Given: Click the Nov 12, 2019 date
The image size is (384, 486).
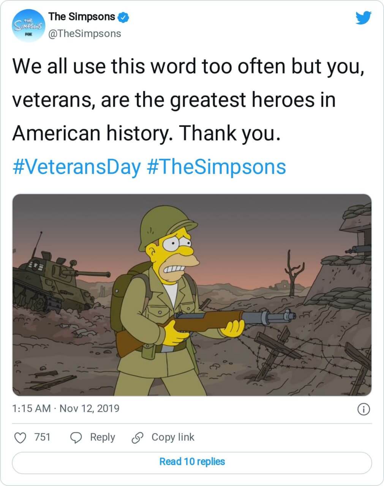Looking at the screenshot, I should tap(90, 408).
